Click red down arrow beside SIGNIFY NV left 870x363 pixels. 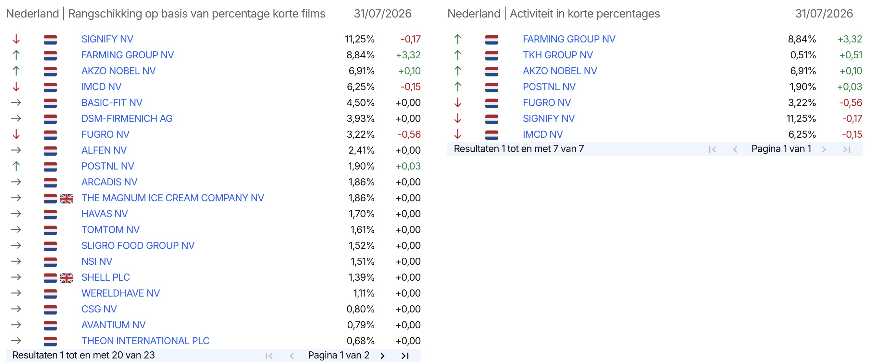(x=16, y=39)
